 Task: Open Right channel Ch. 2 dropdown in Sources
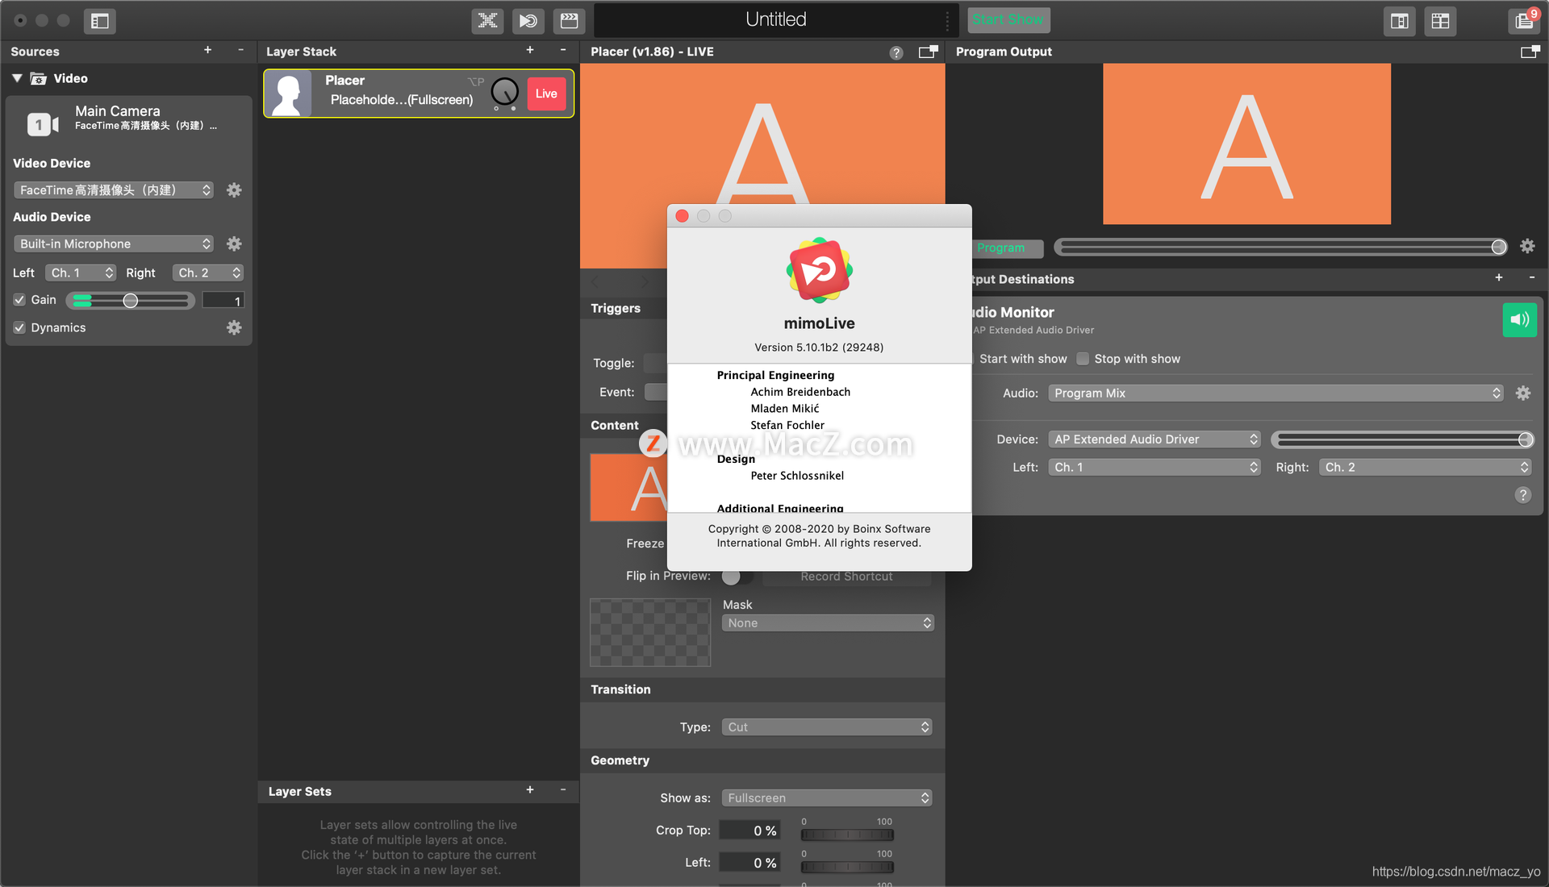click(x=208, y=273)
